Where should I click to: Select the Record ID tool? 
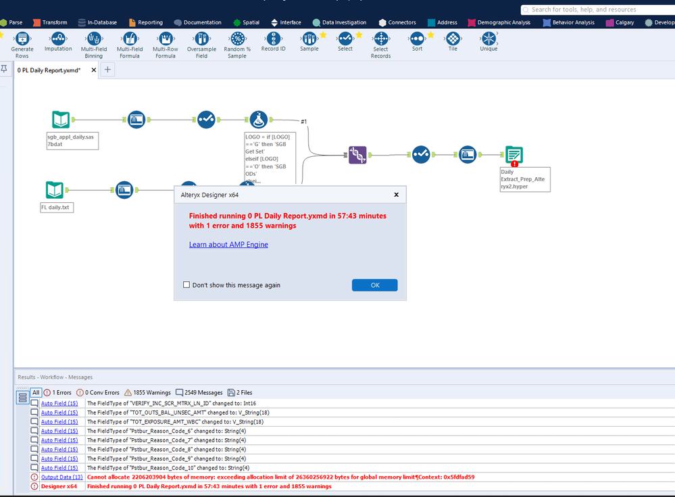click(274, 42)
